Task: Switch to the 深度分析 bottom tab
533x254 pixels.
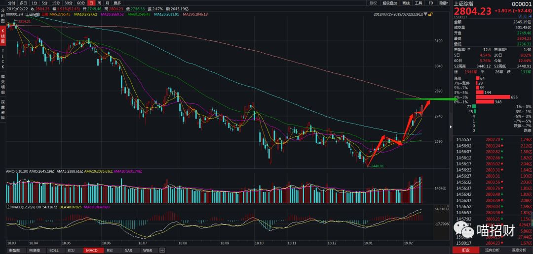Action: point(519,251)
